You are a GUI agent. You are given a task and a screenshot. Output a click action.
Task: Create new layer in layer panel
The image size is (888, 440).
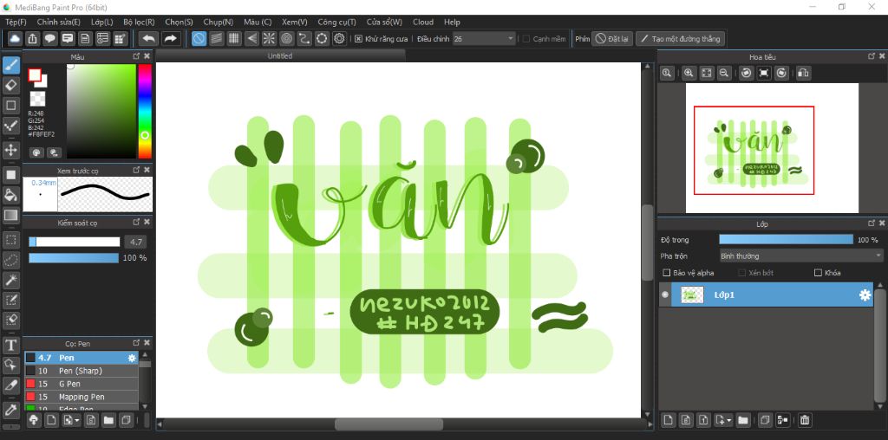[669, 419]
